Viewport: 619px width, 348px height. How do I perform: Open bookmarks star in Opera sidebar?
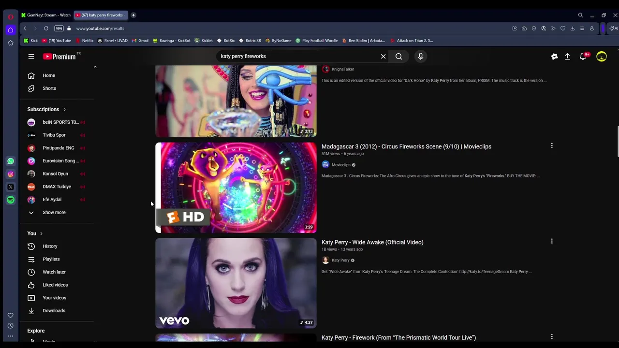[11, 43]
